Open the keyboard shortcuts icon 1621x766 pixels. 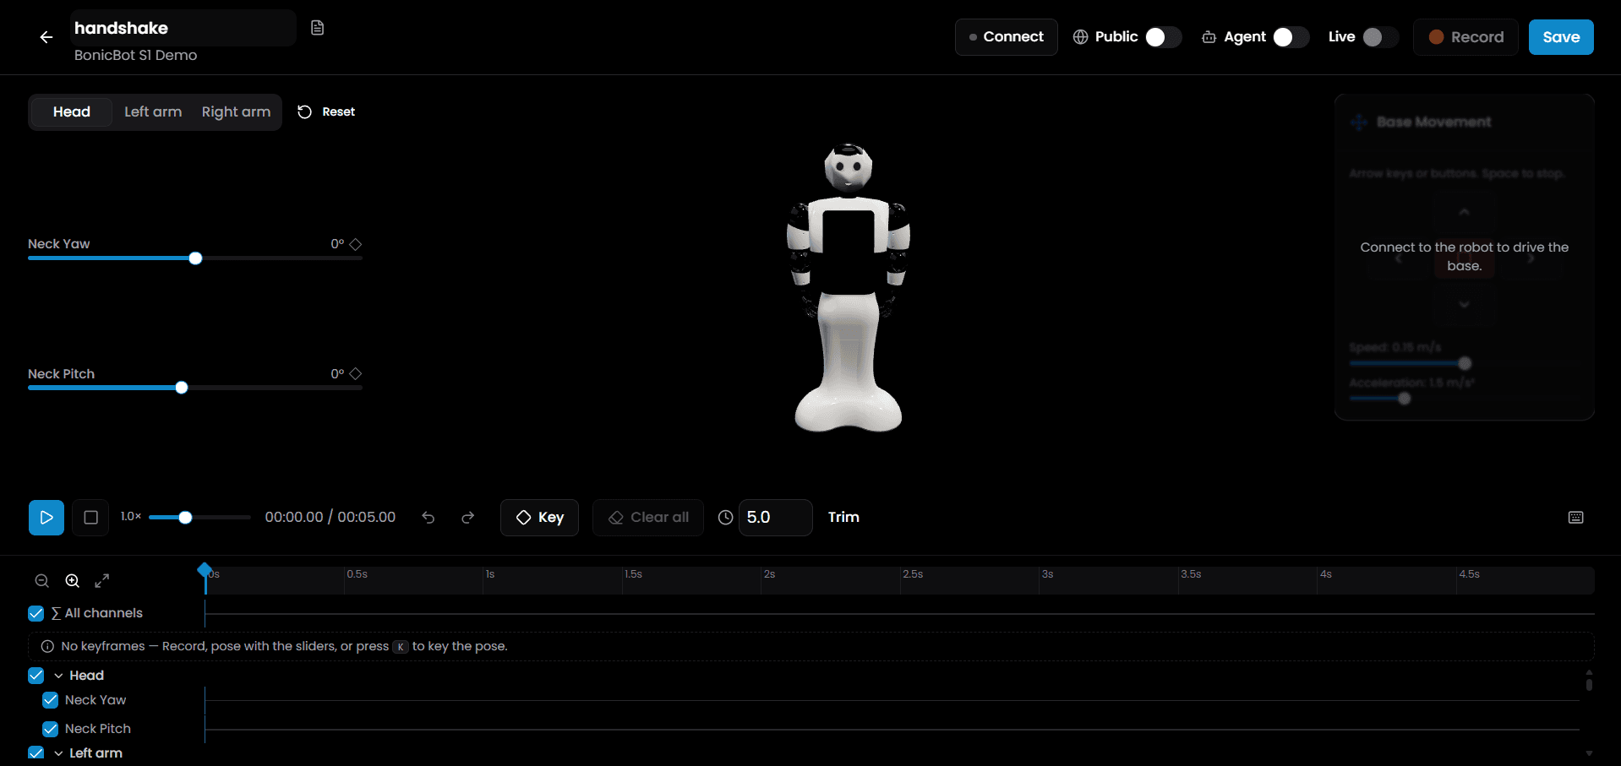coord(1576,518)
